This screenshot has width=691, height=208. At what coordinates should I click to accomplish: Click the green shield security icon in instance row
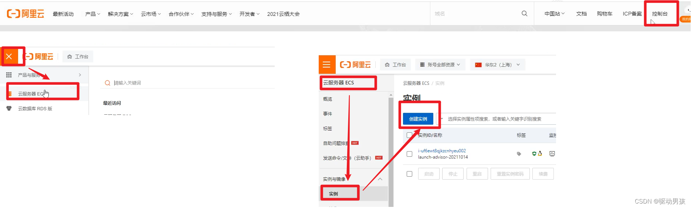point(534,154)
